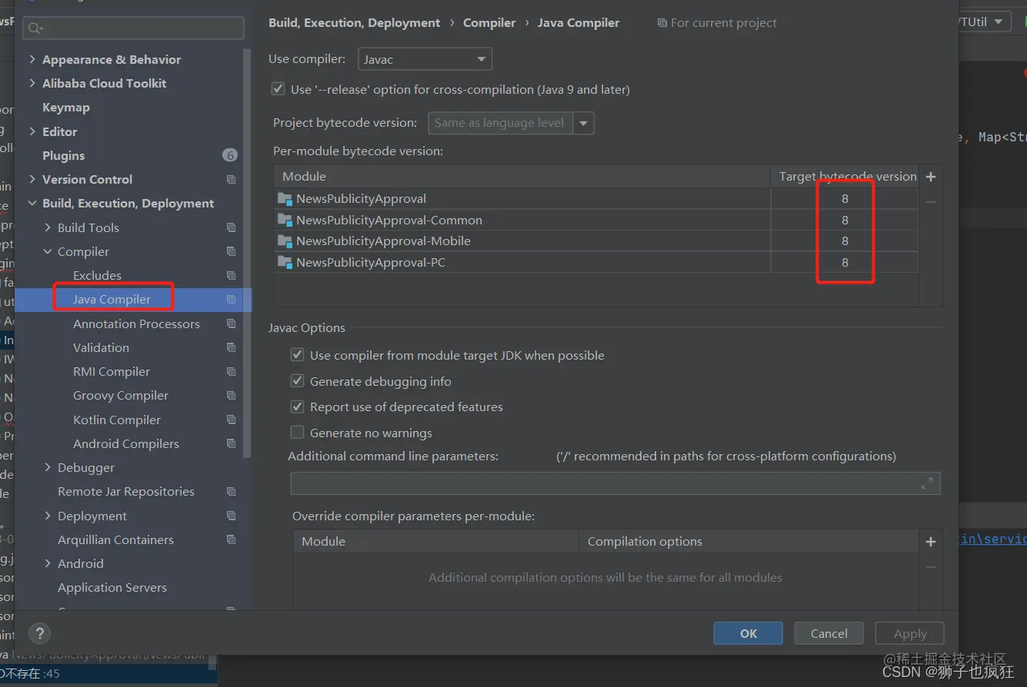Click project-level icon beside Groovy Compiler

(231, 396)
